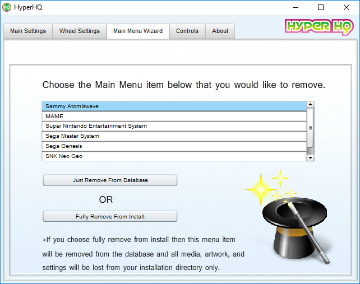The height and width of the screenshot is (284, 360).
Task: Open the Controls tab
Action: (x=187, y=31)
